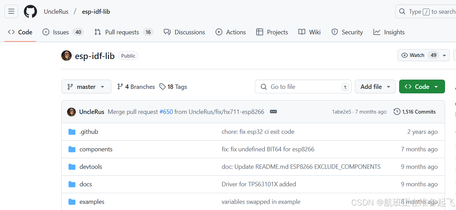Click the examples folder icon
This screenshot has height=210, width=456.
tap(72, 202)
